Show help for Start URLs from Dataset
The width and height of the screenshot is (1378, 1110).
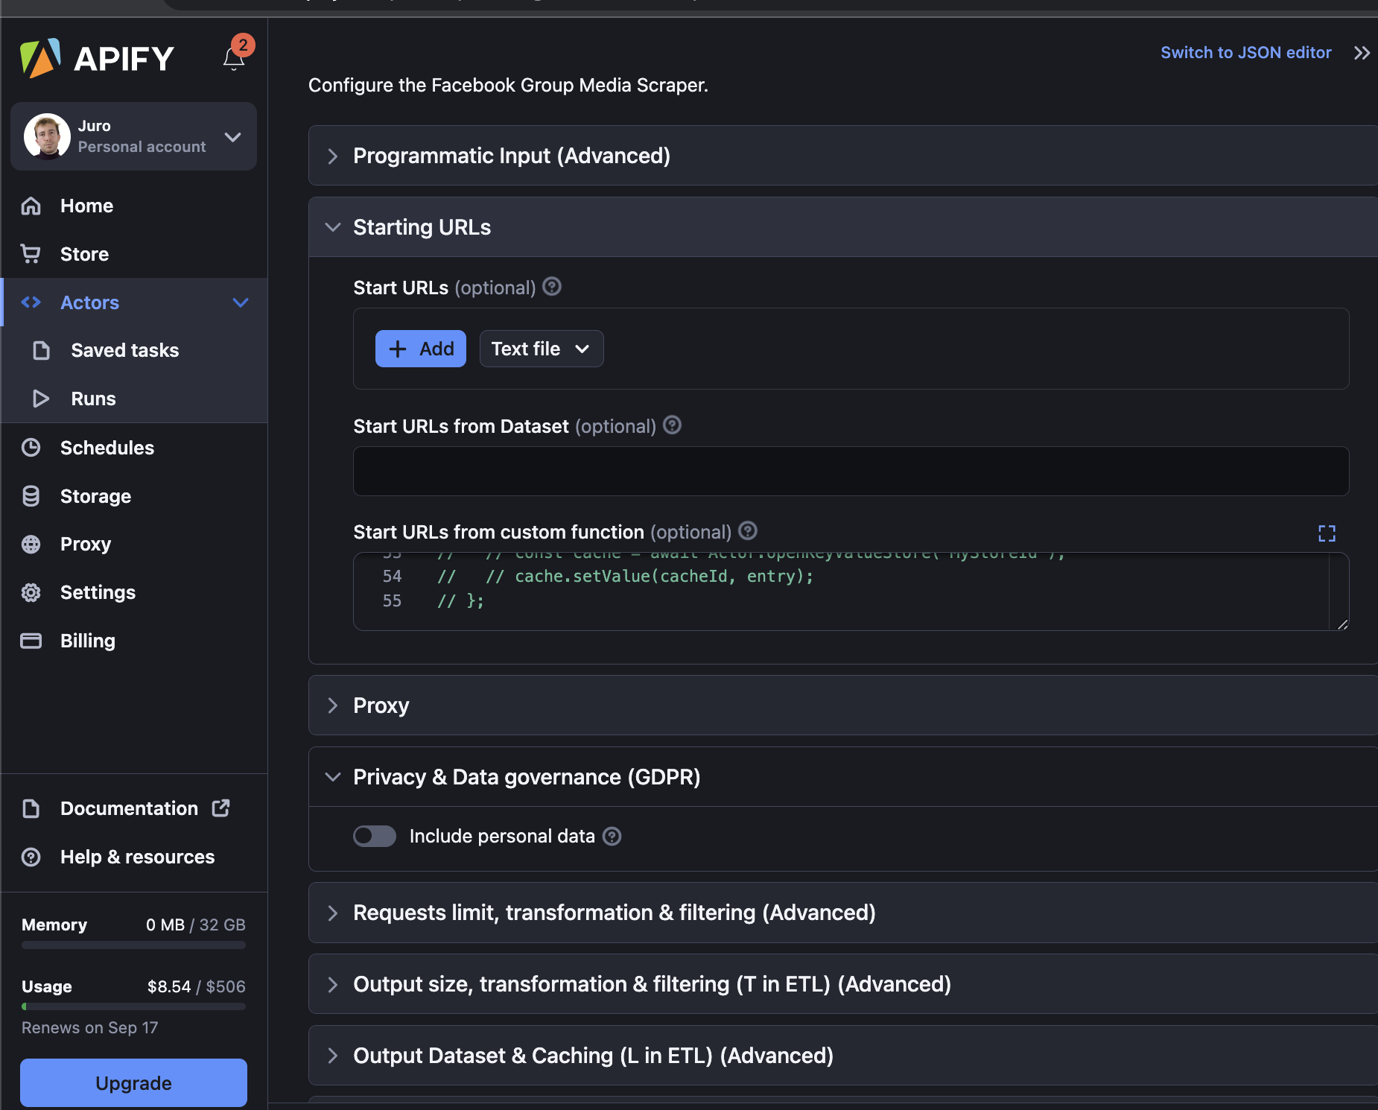coord(673,425)
